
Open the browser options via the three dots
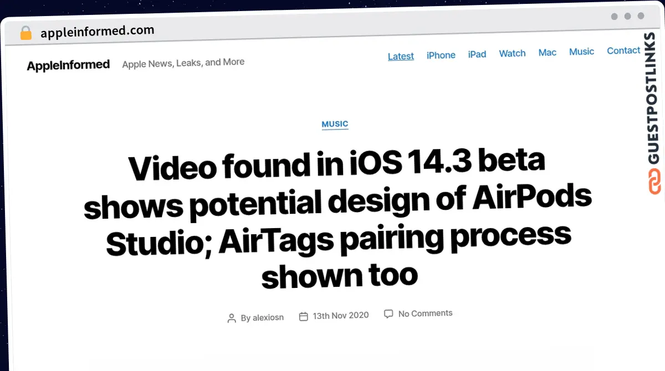click(627, 16)
